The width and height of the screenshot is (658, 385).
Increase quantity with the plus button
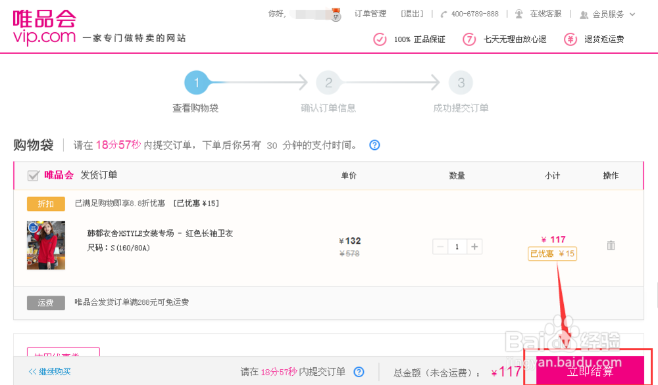click(x=474, y=246)
